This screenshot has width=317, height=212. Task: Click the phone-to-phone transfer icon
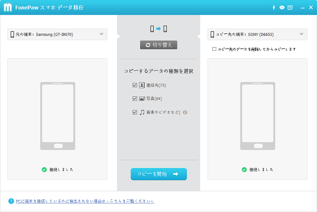coord(158,29)
